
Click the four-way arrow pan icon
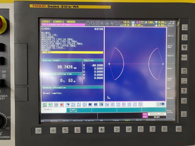pos(112,105)
